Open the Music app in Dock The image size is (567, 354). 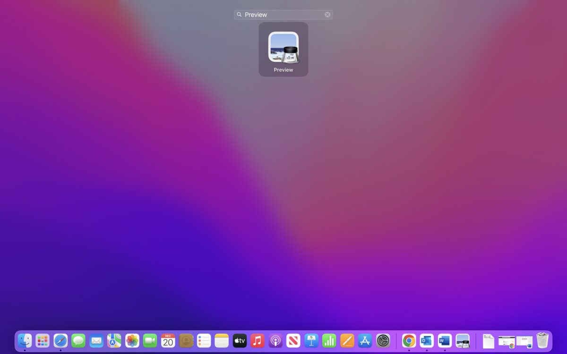click(x=258, y=340)
